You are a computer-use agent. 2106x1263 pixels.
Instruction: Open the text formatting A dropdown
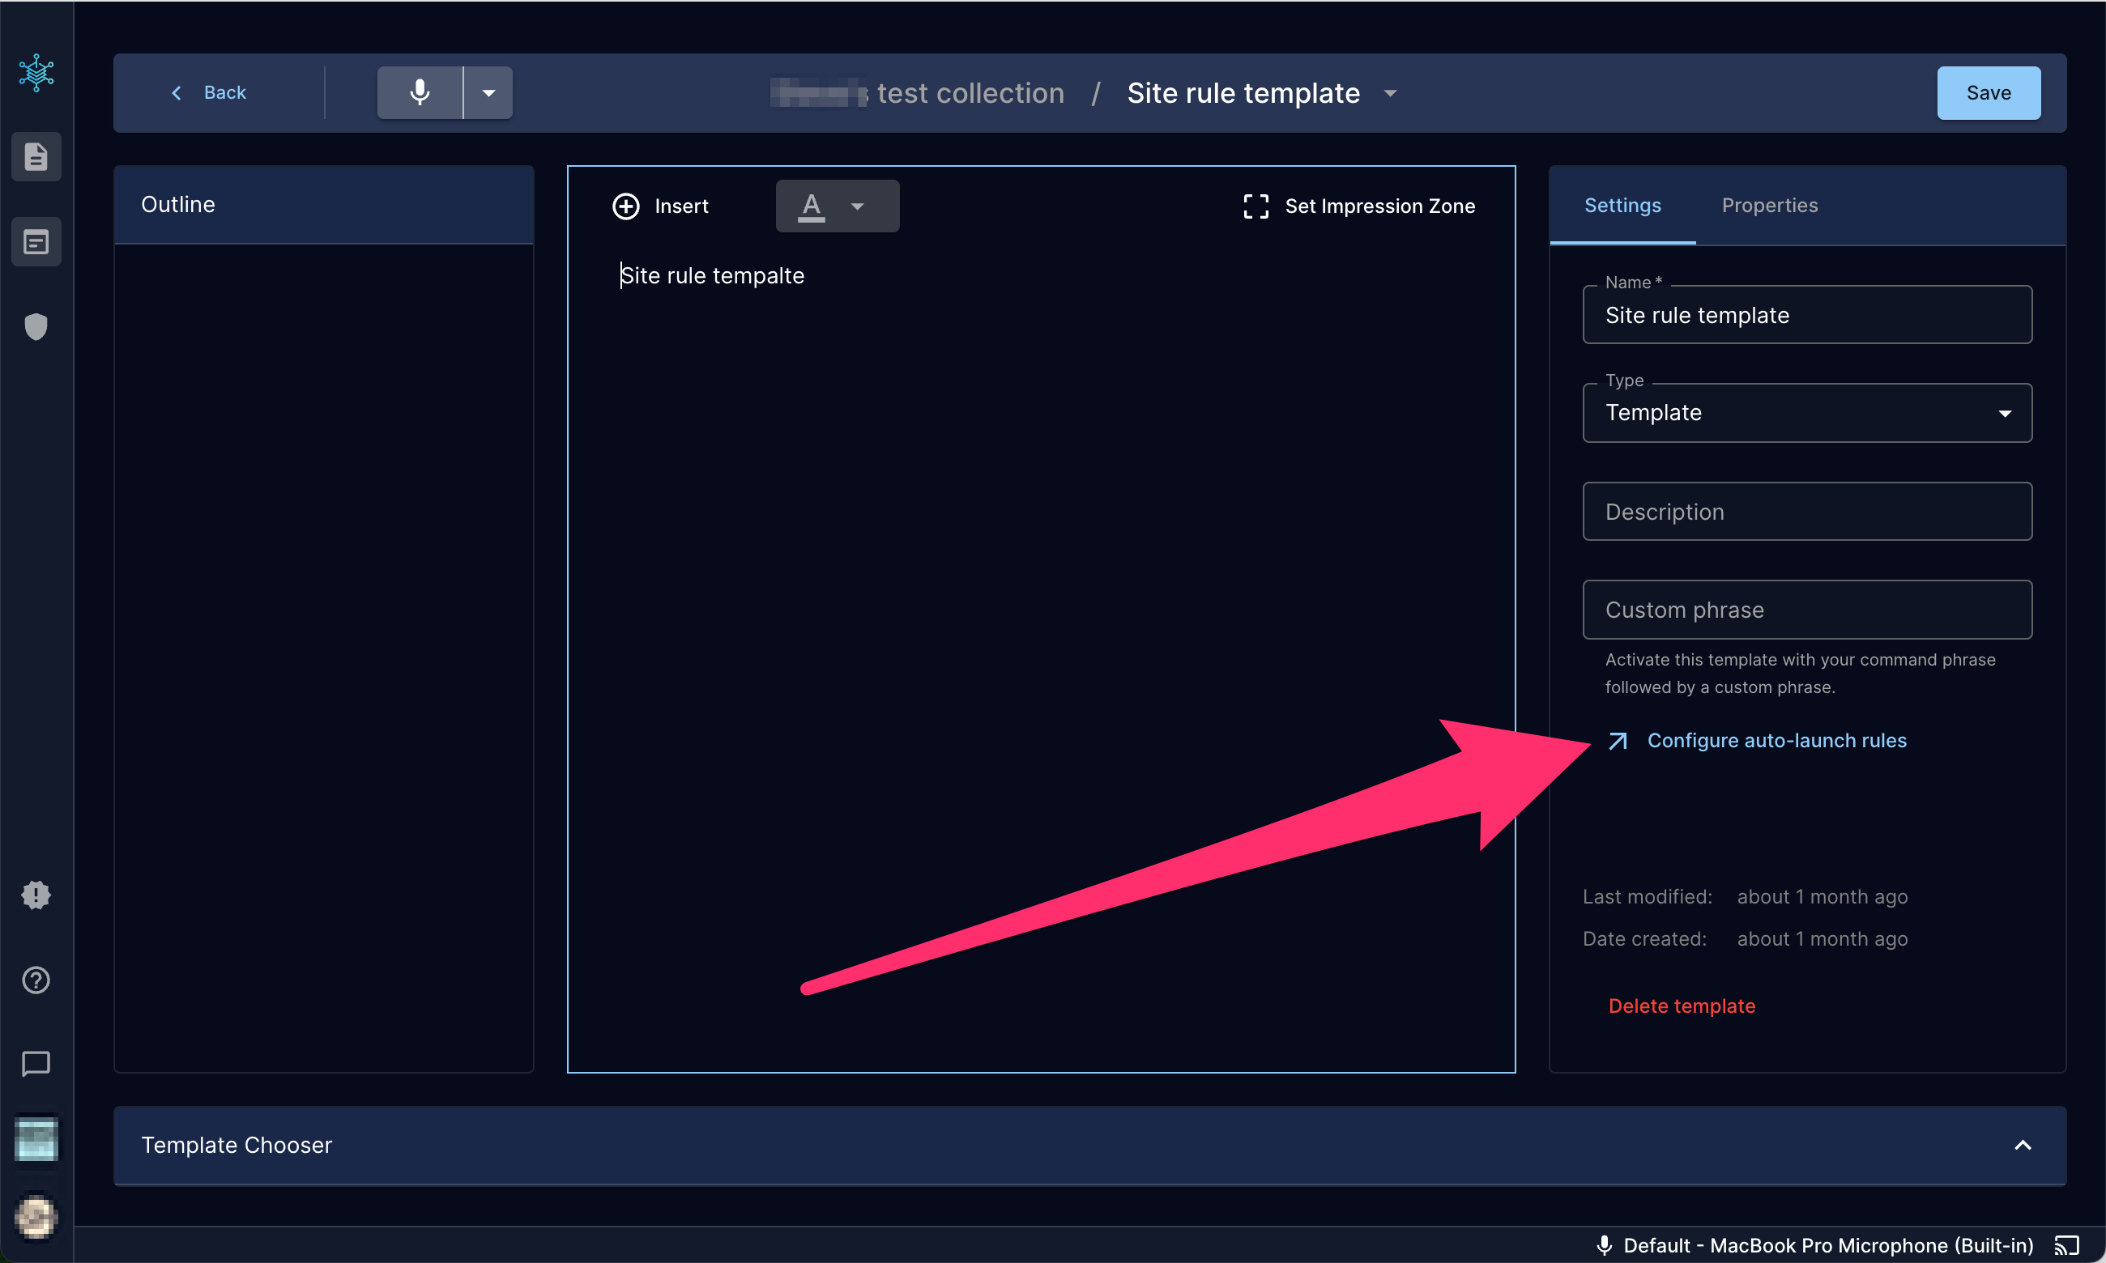point(837,206)
